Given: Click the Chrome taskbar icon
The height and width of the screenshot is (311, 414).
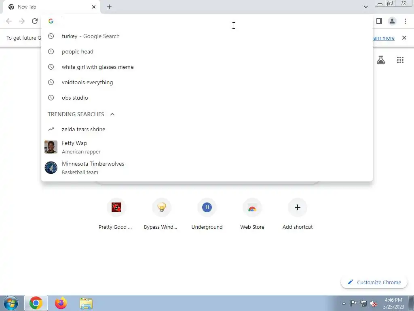Looking at the screenshot, I should (36, 303).
